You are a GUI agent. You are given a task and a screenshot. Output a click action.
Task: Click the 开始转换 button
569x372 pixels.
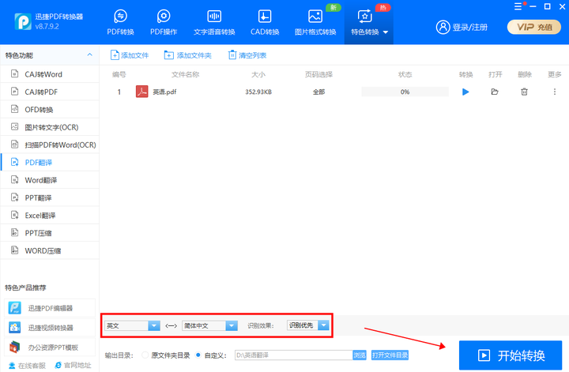511,355
